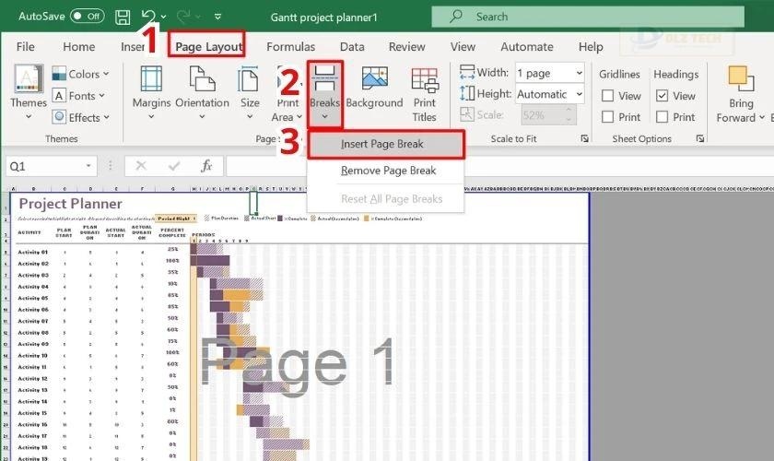Expand the Height dropdown set to Automatic
774x461 pixels.
[x=578, y=94]
